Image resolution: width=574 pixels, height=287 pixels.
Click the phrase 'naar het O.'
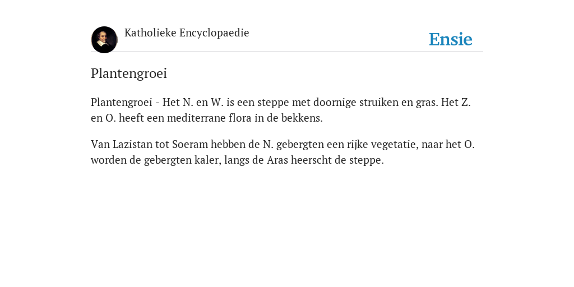point(448,144)
